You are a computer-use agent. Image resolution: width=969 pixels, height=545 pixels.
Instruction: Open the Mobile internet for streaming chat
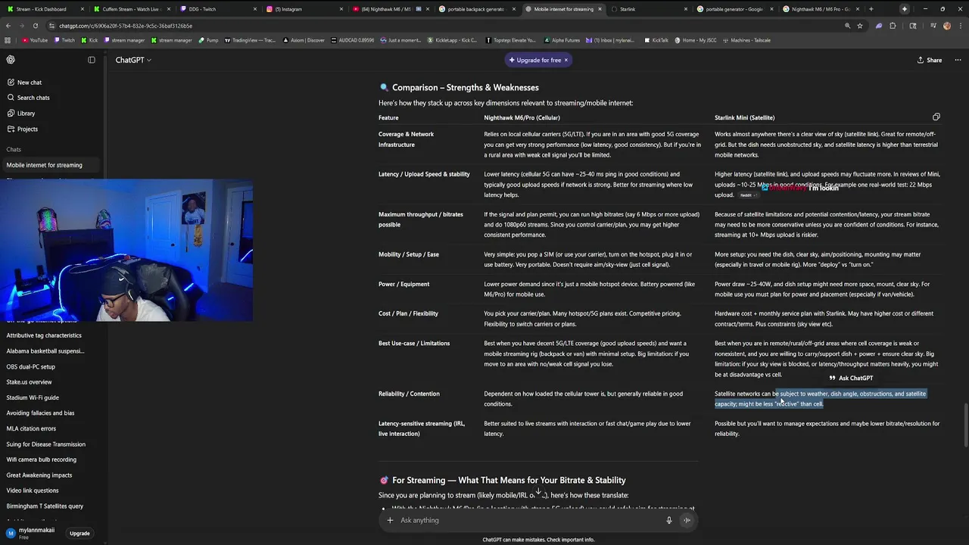pos(51,165)
